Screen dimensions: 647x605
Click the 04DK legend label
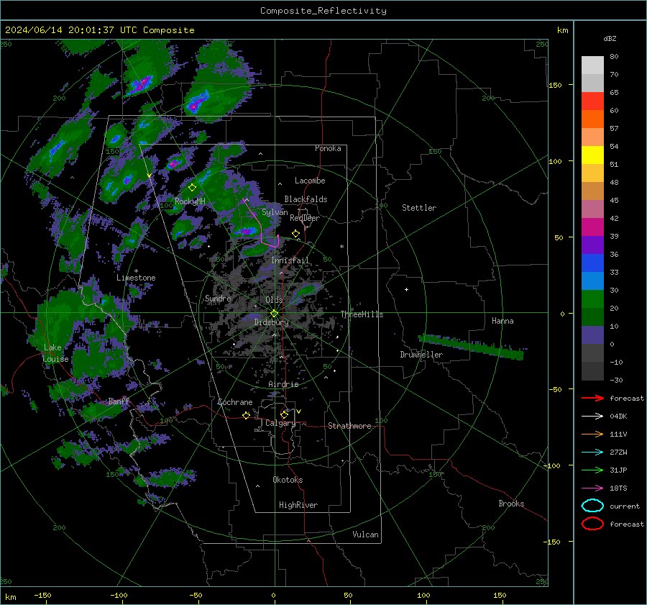[618, 417]
